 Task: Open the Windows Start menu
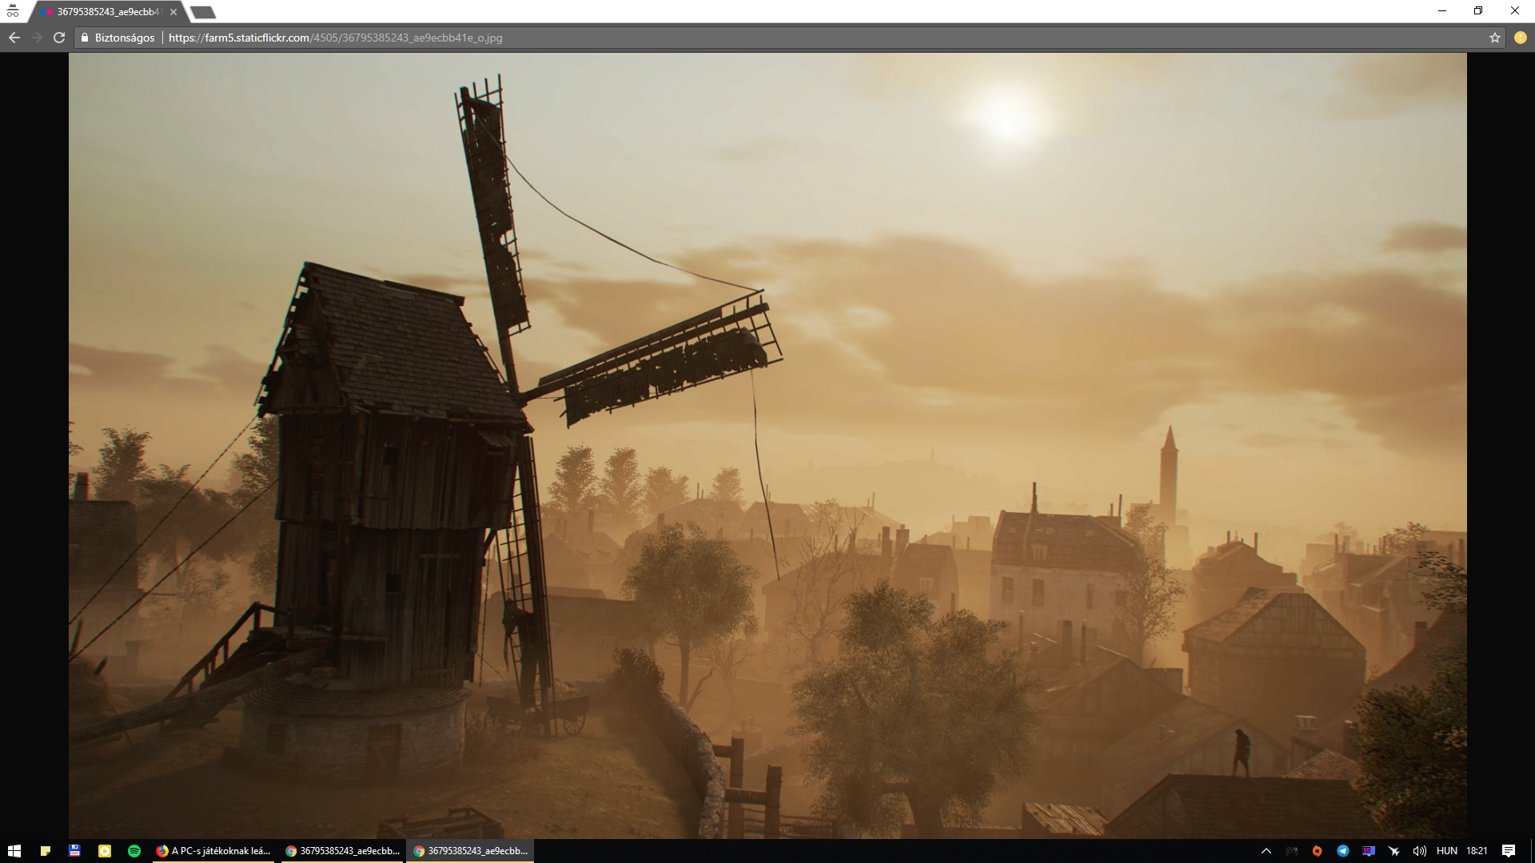pyautogui.click(x=14, y=851)
